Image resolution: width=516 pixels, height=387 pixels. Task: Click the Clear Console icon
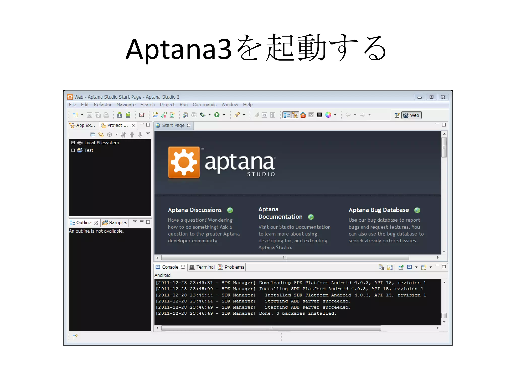[381, 267]
